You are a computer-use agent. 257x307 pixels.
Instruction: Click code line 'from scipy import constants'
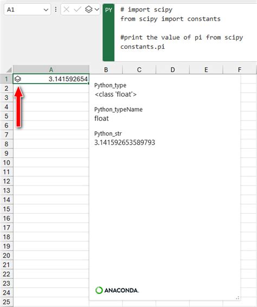point(170,19)
